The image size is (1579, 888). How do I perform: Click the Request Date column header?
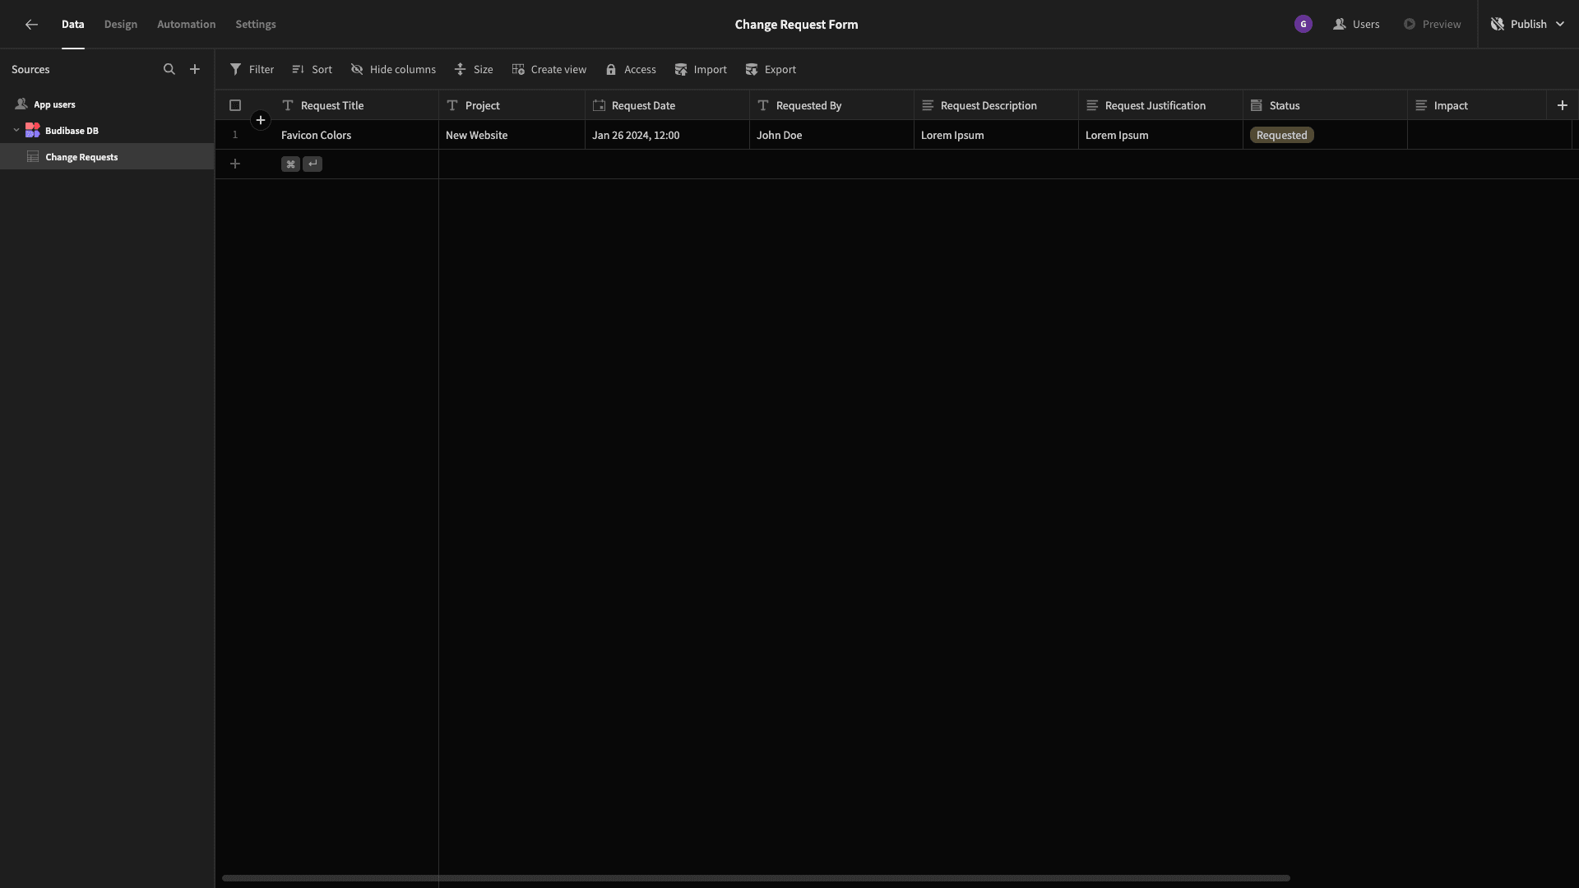pyautogui.click(x=667, y=105)
